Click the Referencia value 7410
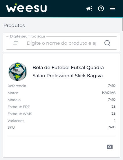123x160 pixels. [112, 86]
